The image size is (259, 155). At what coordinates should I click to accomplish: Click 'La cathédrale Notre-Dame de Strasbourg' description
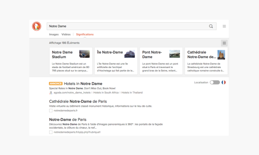(206, 67)
